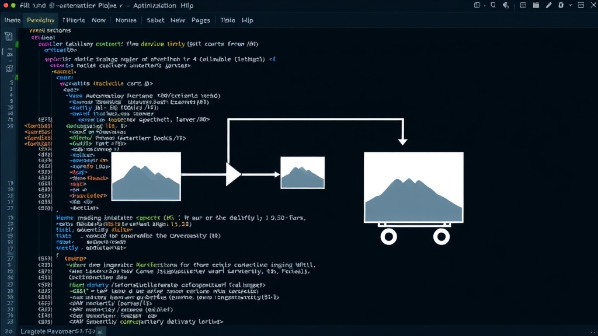The width and height of the screenshot is (598, 336).
Task: Click the top book icon in left sidebar
Action: pos(8,36)
